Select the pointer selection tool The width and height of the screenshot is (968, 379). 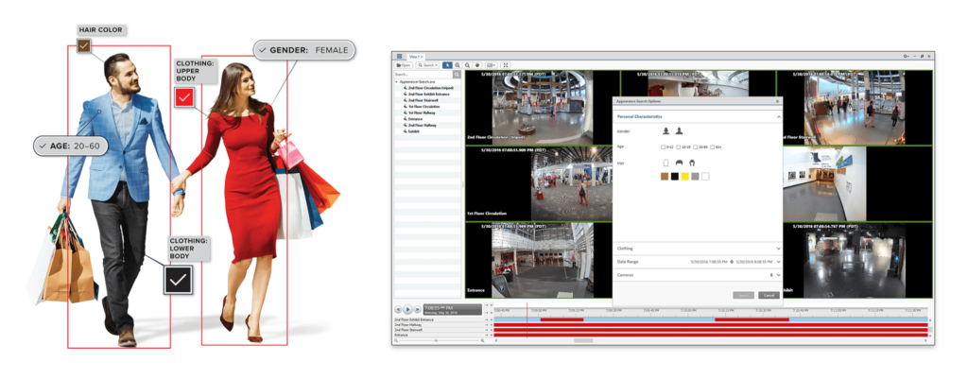[x=446, y=65]
